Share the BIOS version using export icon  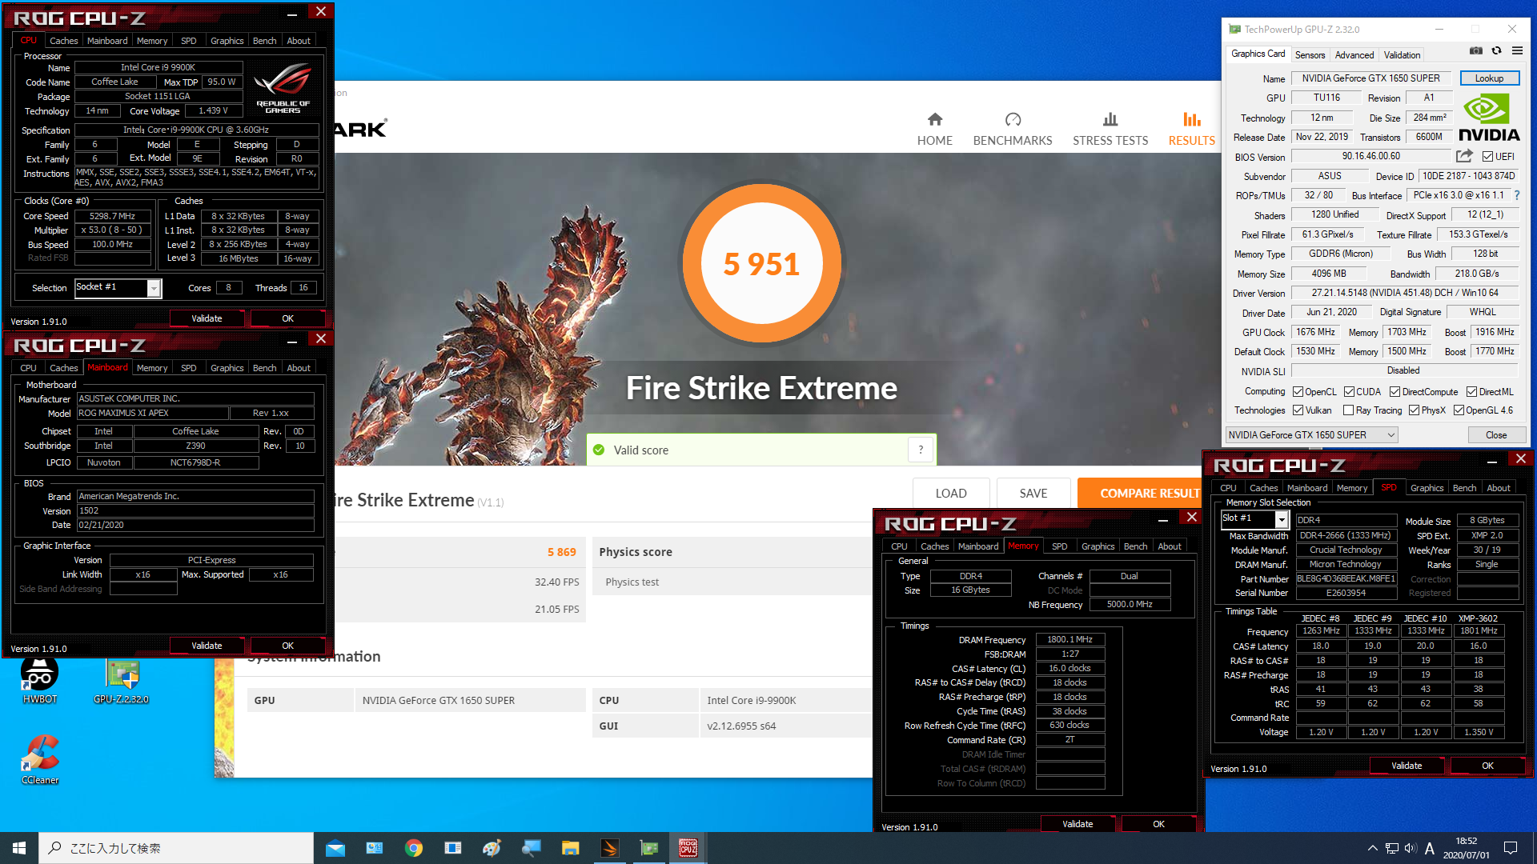[1464, 156]
